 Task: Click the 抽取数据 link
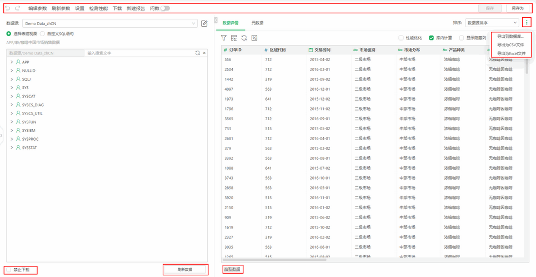[232, 269]
